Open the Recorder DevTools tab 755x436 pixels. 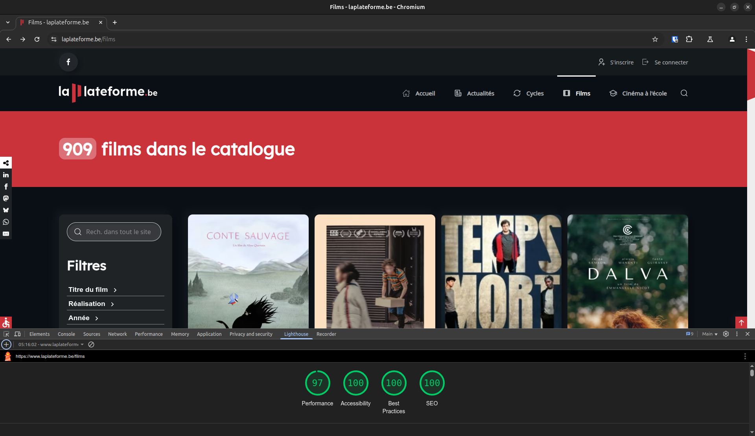click(x=326, y=334)
